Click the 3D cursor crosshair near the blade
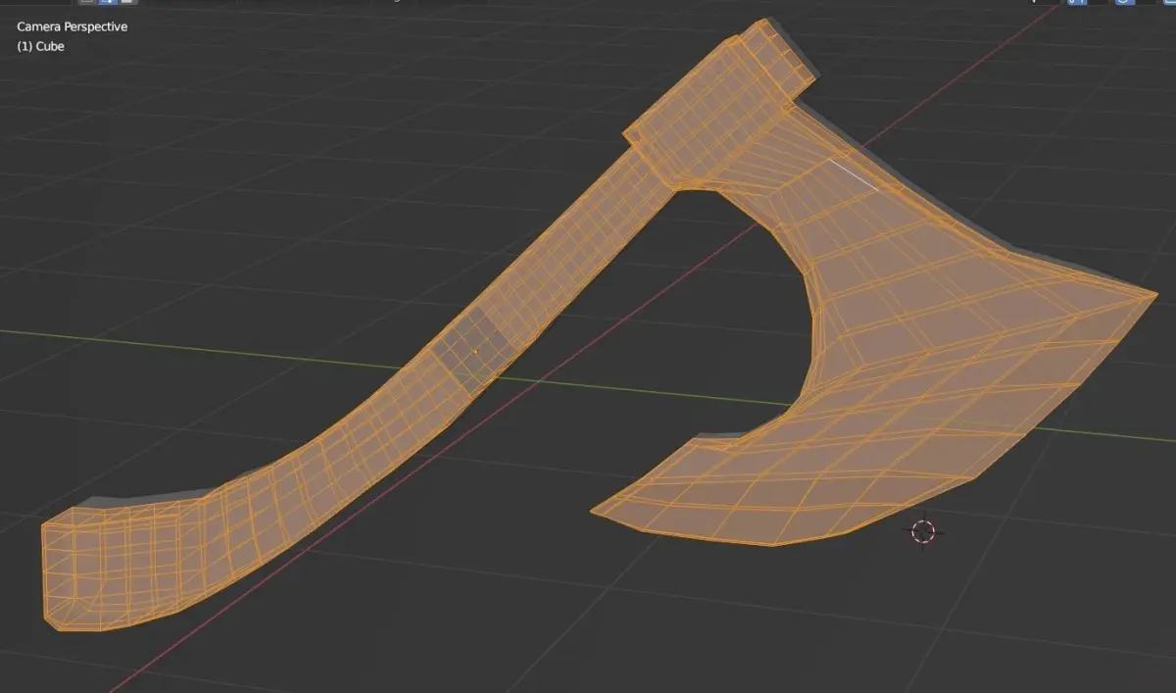1176x693 pixels. [923, 531]
